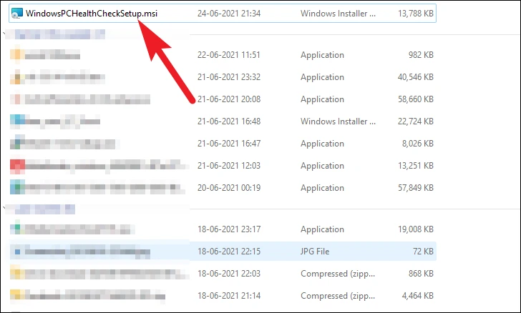Click the 13,788 KB size value
Image resolution: width=521 pixels, height=313 pixels.
tap(416, 14)
